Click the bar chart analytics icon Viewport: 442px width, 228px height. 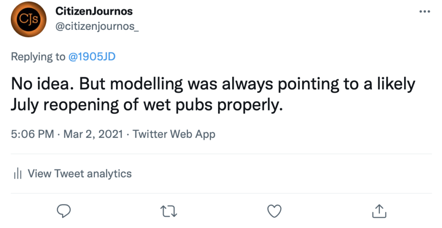[17, 174]
